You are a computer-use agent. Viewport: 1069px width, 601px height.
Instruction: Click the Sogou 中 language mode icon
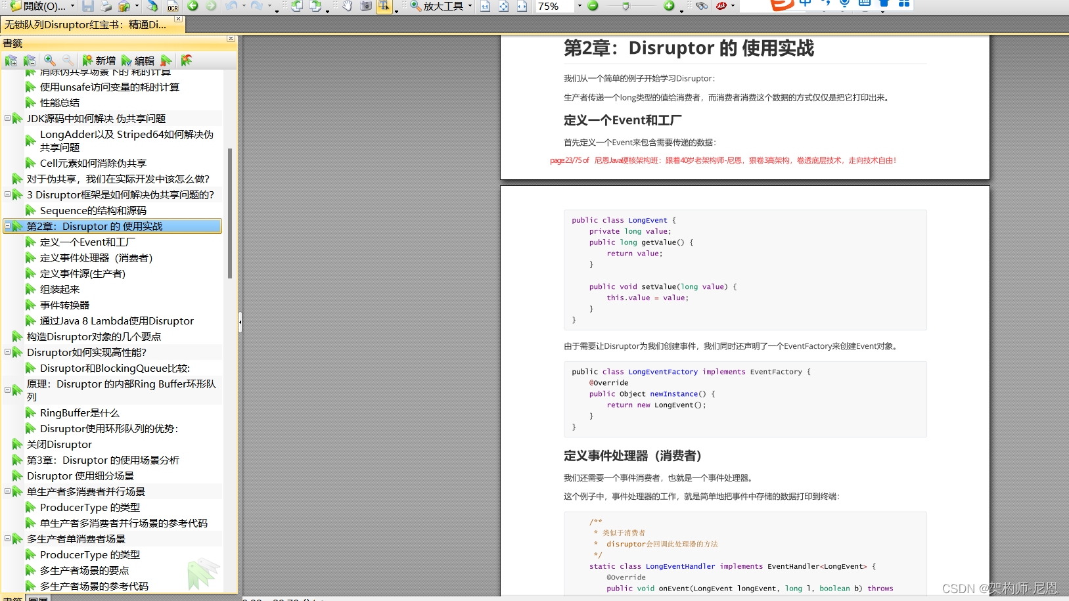pos(805,4)
